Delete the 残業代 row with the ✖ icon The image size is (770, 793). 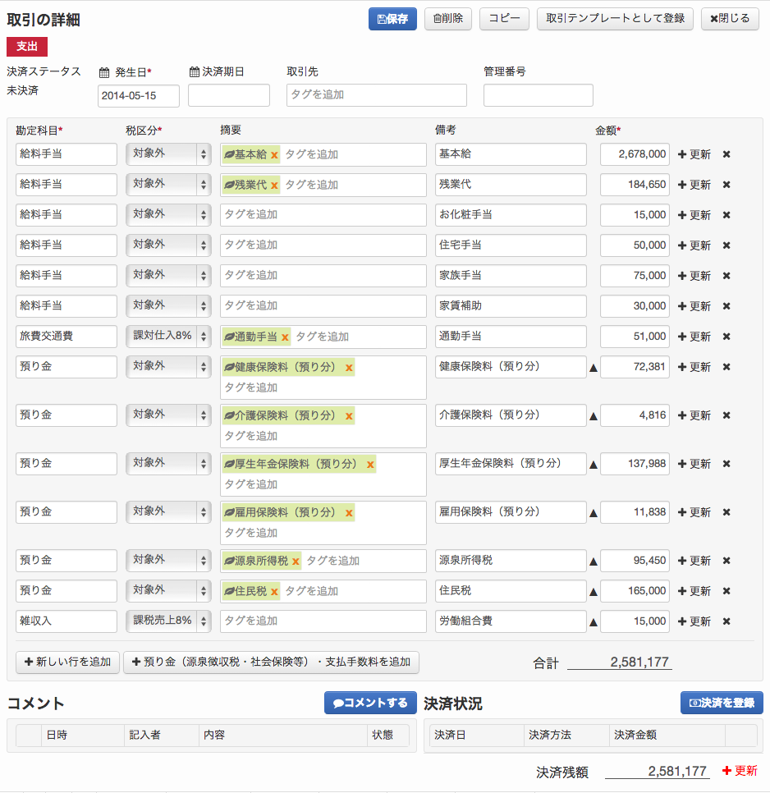pos(726,185)
